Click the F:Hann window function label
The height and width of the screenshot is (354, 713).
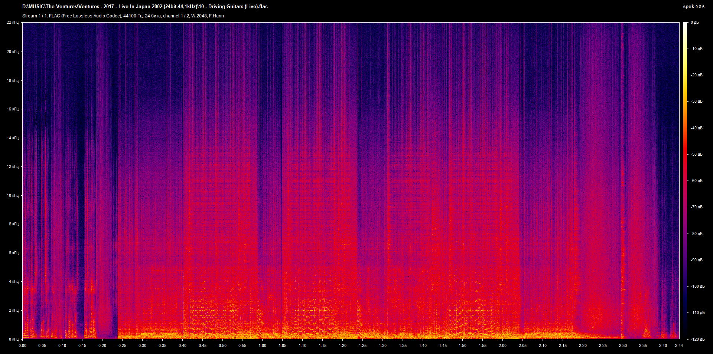point(216,16)
